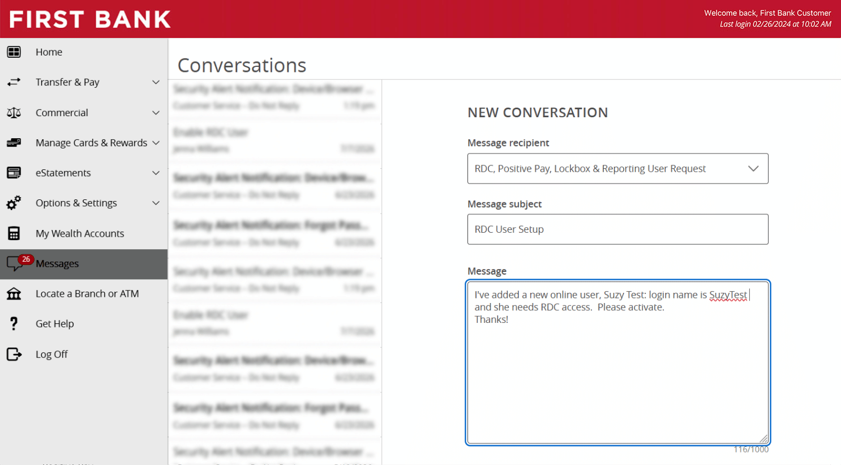Click the Options & Settings gears icon

[x=14, y=203]
